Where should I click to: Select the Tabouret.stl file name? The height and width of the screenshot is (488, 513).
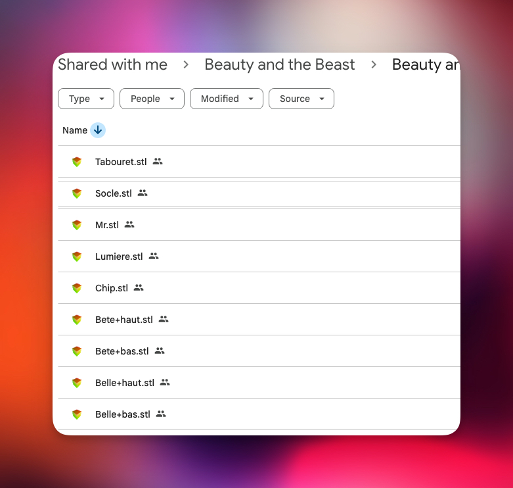click(121, 162)
